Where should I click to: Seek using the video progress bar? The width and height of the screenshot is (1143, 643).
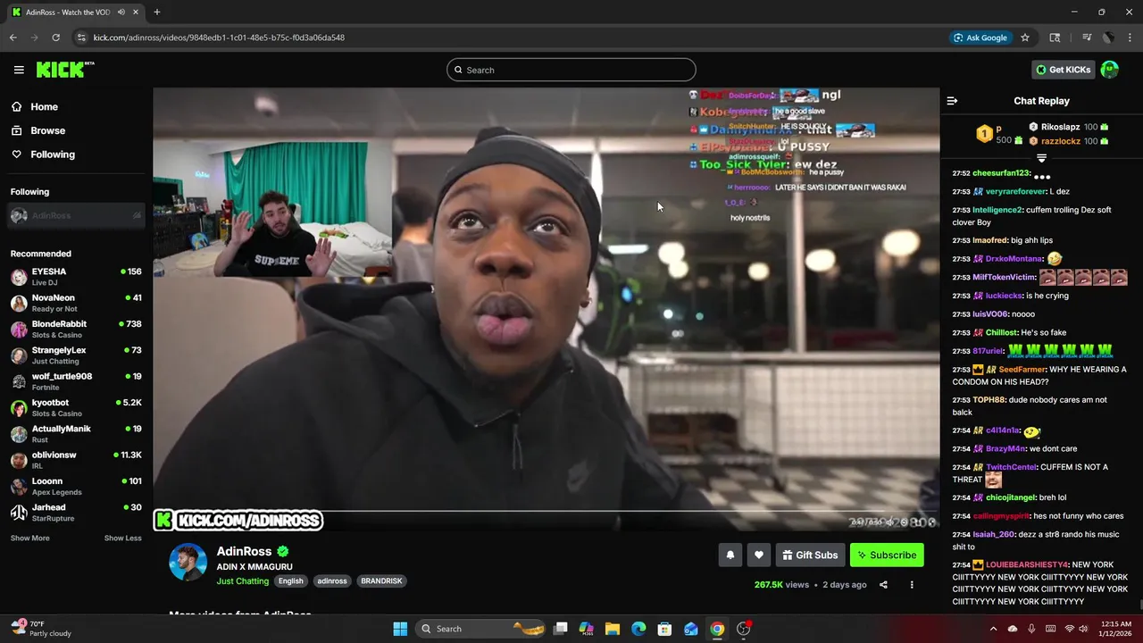[x=546, y=513]
